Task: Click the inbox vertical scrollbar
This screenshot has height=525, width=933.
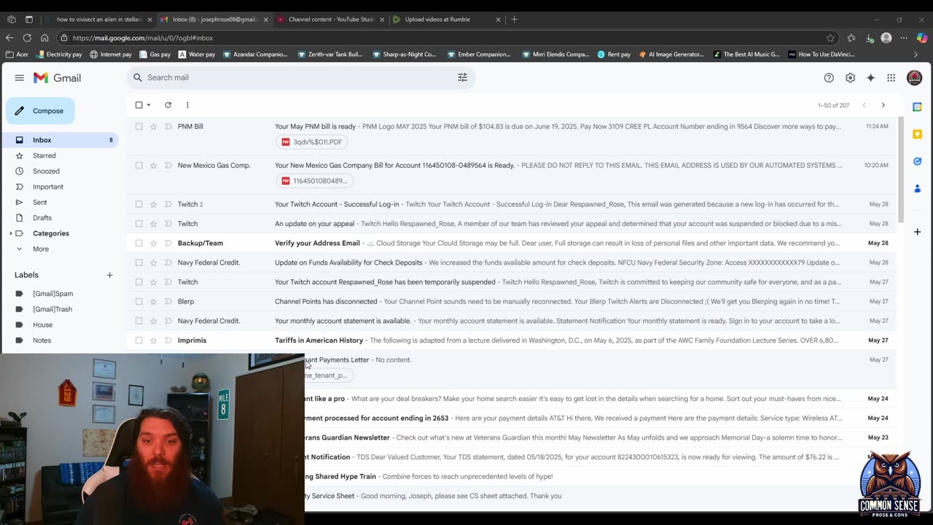Action: tap(900, 169)
